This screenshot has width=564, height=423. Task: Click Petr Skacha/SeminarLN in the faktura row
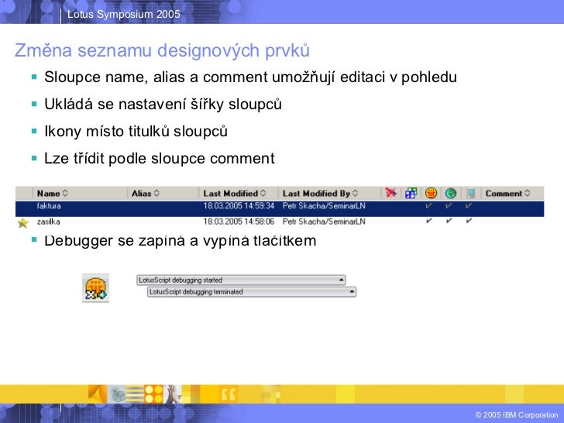pos(324,206)
